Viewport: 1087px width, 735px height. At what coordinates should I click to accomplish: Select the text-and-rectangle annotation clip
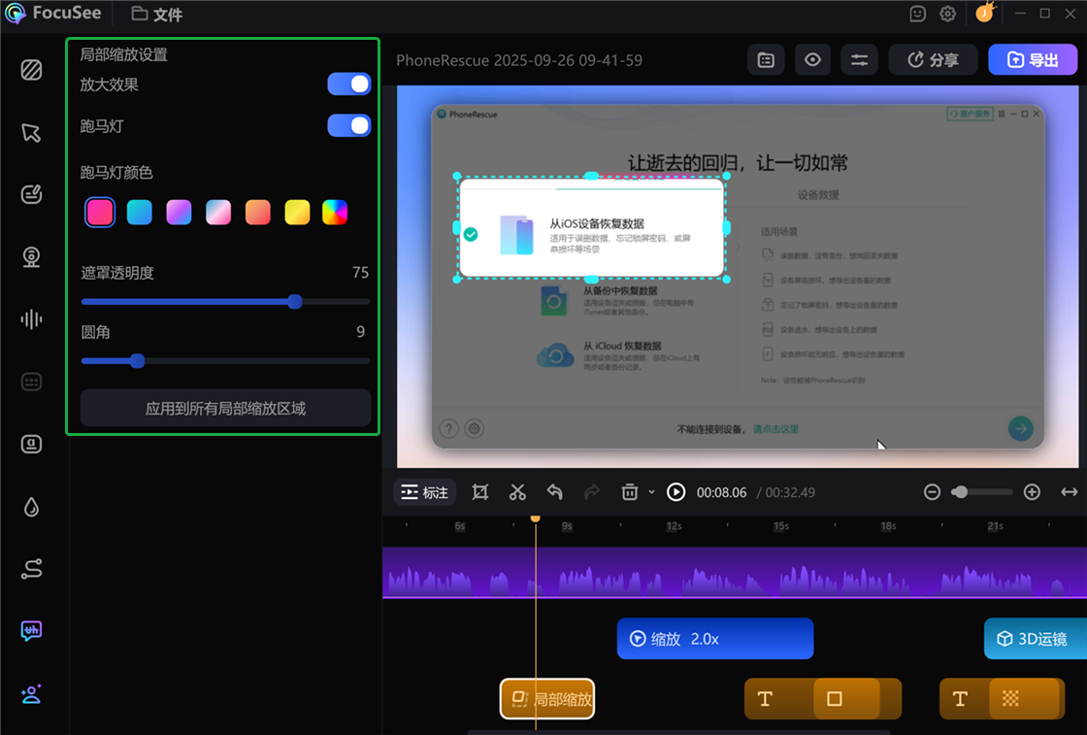823,699
